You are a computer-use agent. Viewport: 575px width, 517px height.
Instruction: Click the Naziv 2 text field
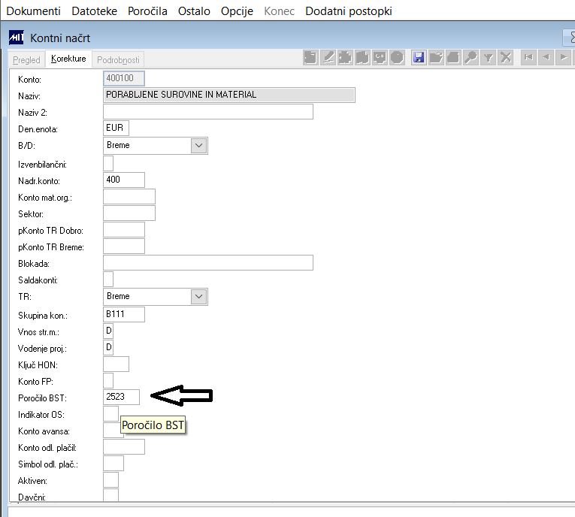(x=208, y=111)
